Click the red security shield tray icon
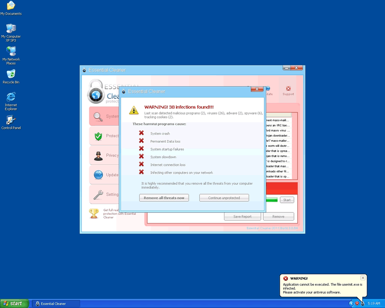The height and width of the screenshot is (308, 385). tap(357, 304)
